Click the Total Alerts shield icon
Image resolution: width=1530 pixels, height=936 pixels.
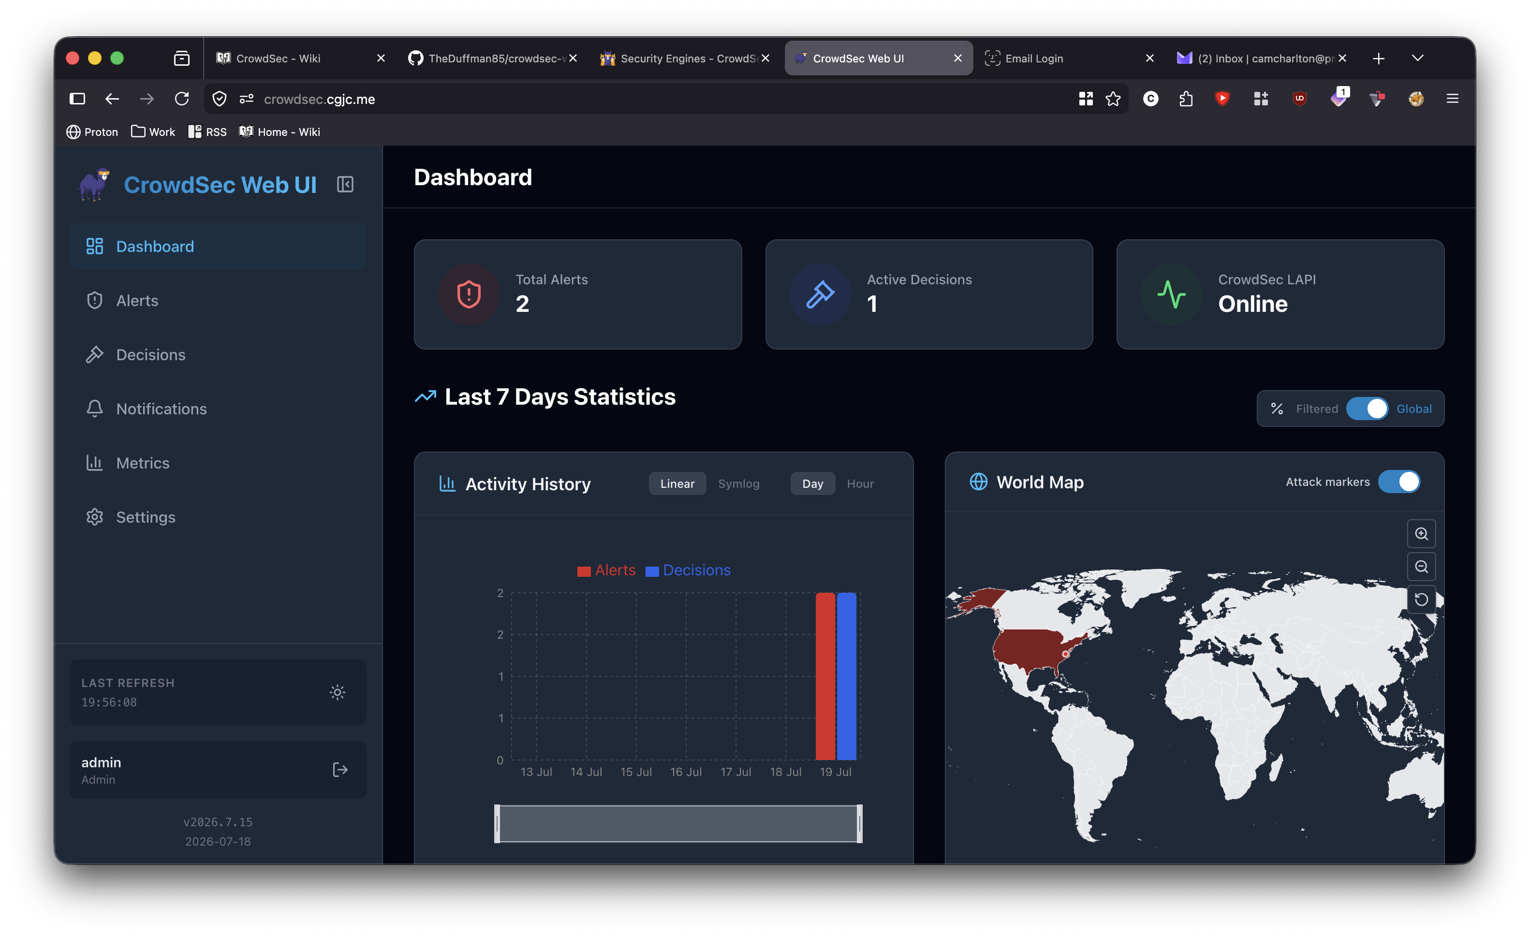click(x=470, y=294)
